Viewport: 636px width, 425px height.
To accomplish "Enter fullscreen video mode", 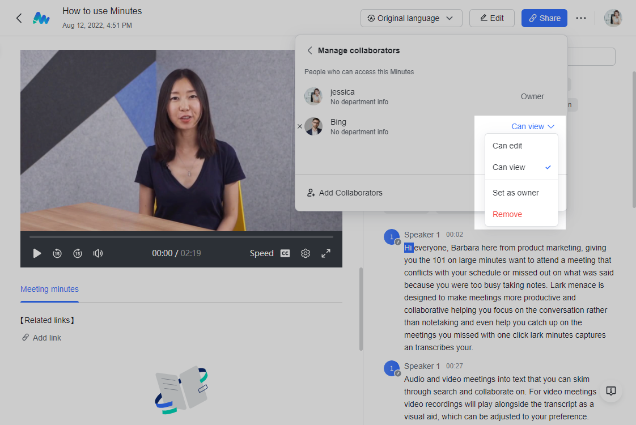I will (x=326, y=253).
